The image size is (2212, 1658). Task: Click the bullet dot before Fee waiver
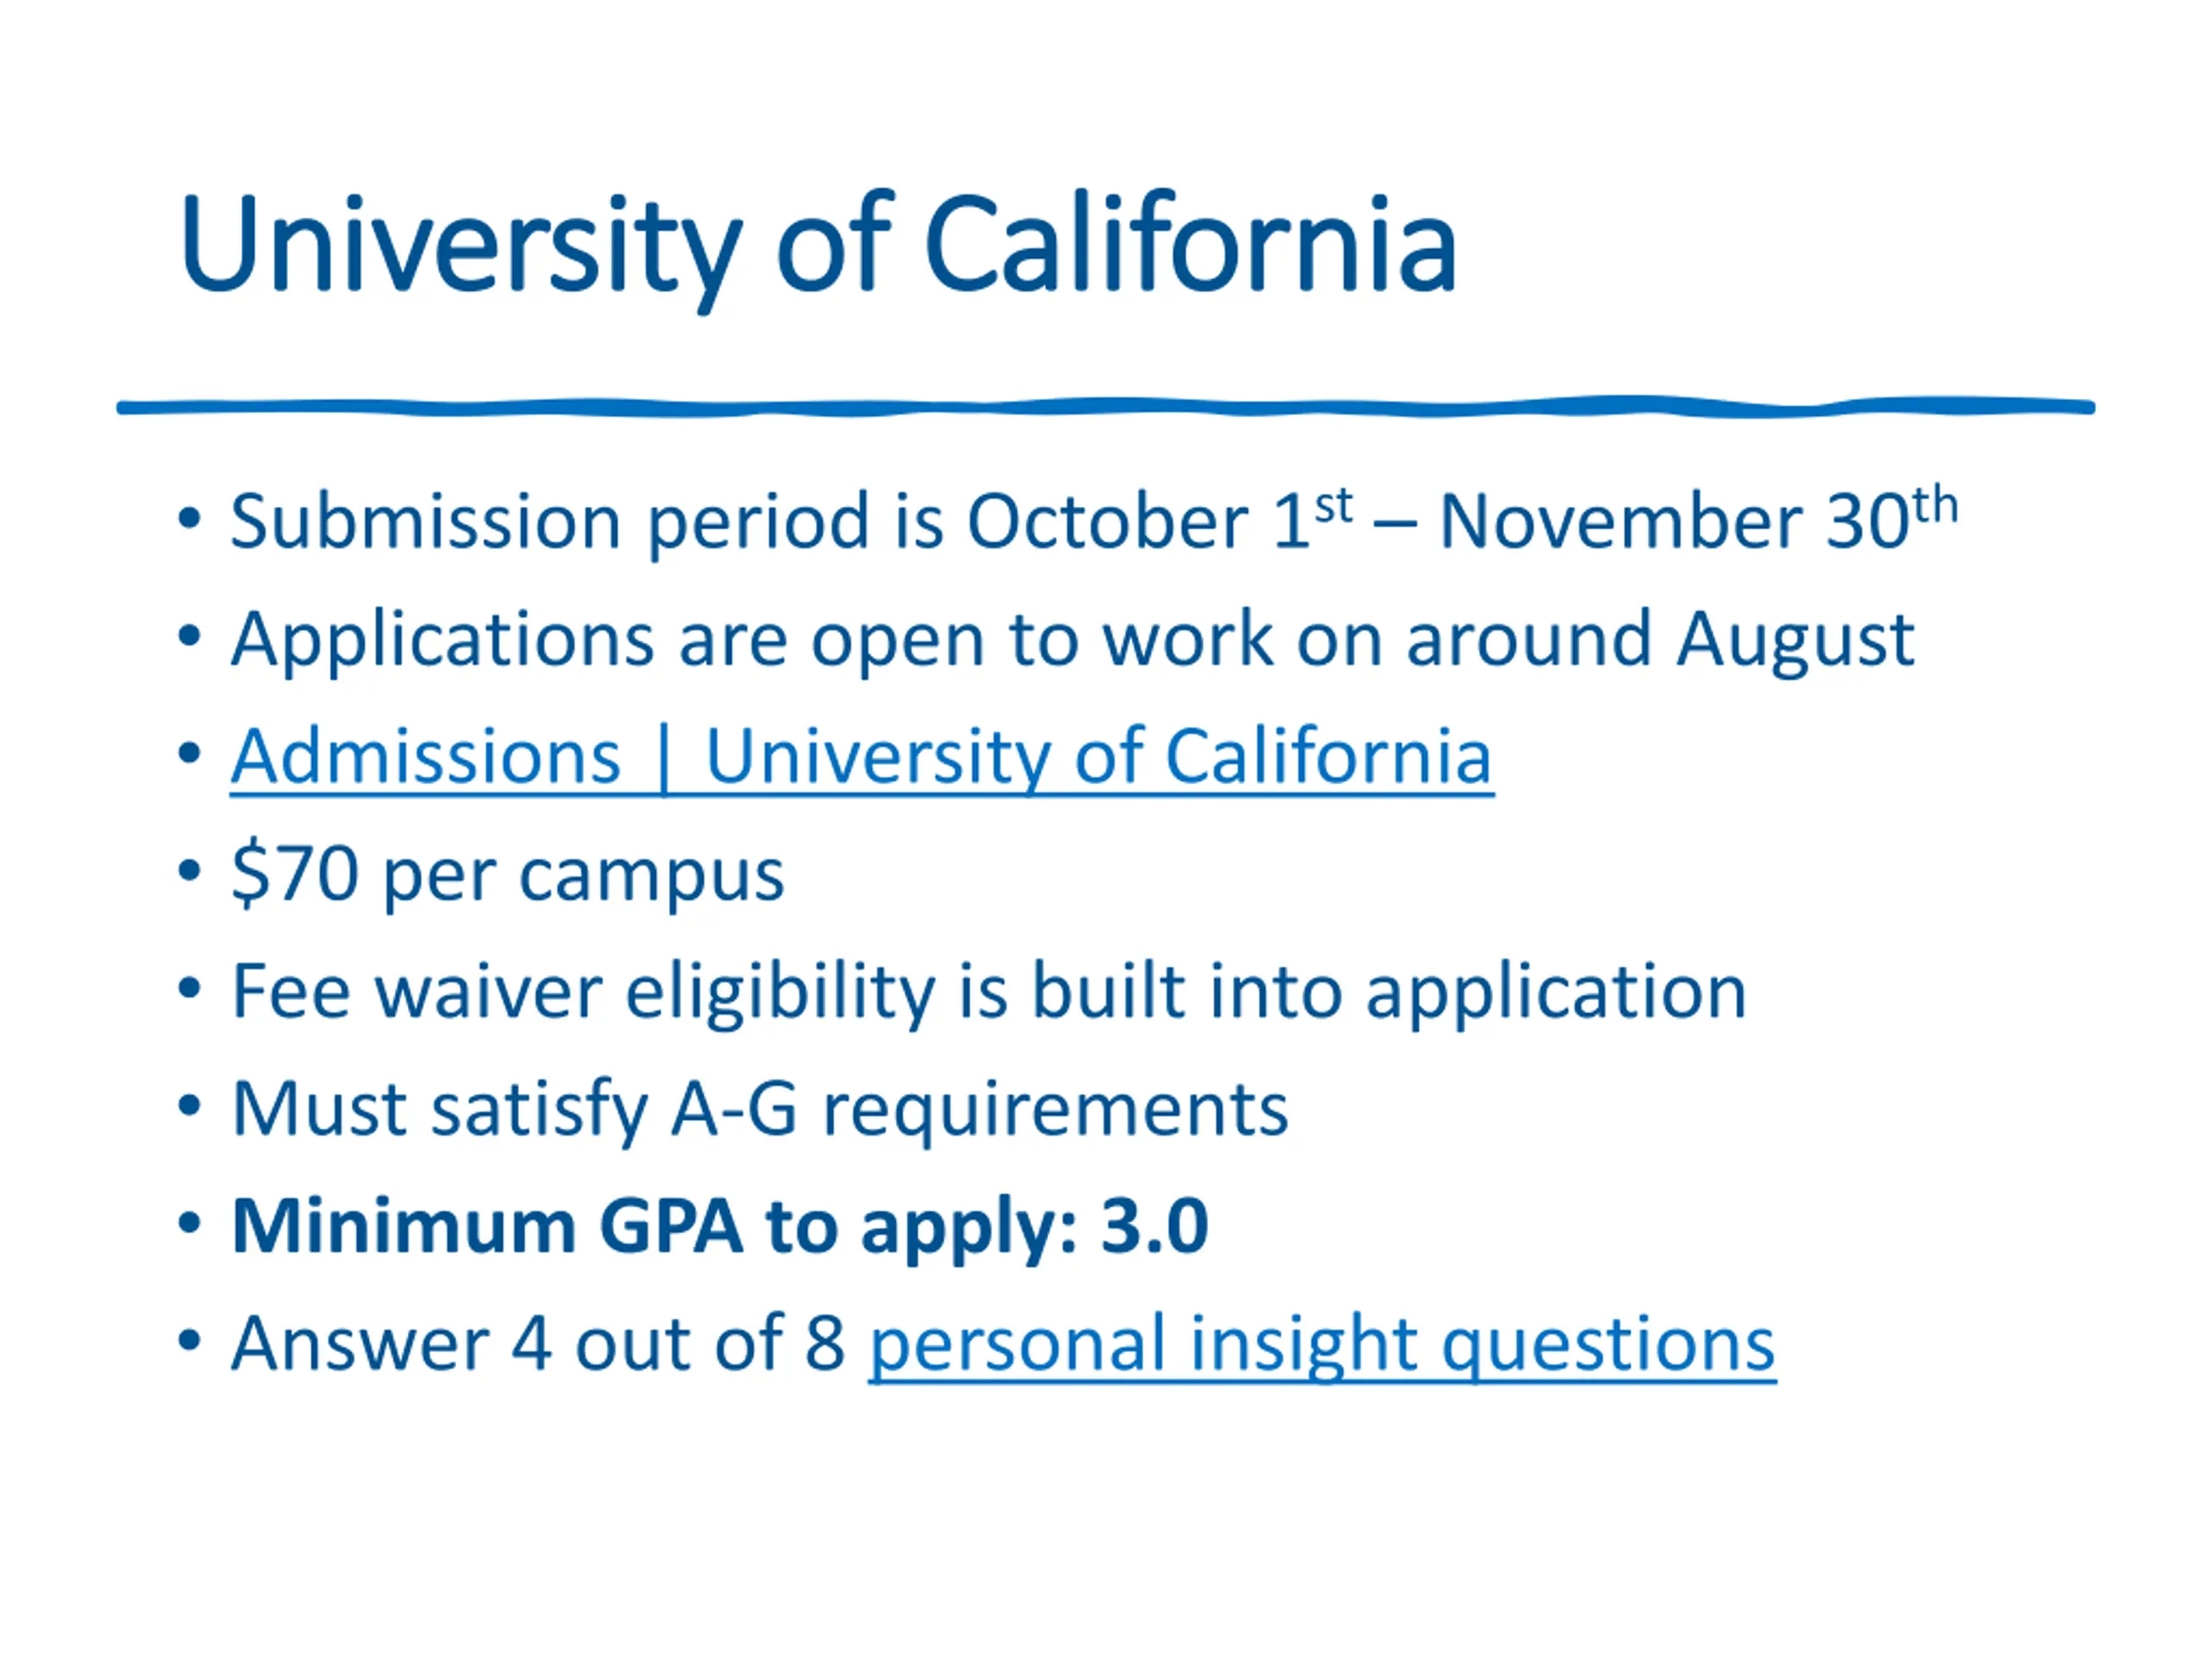[189, 990]
